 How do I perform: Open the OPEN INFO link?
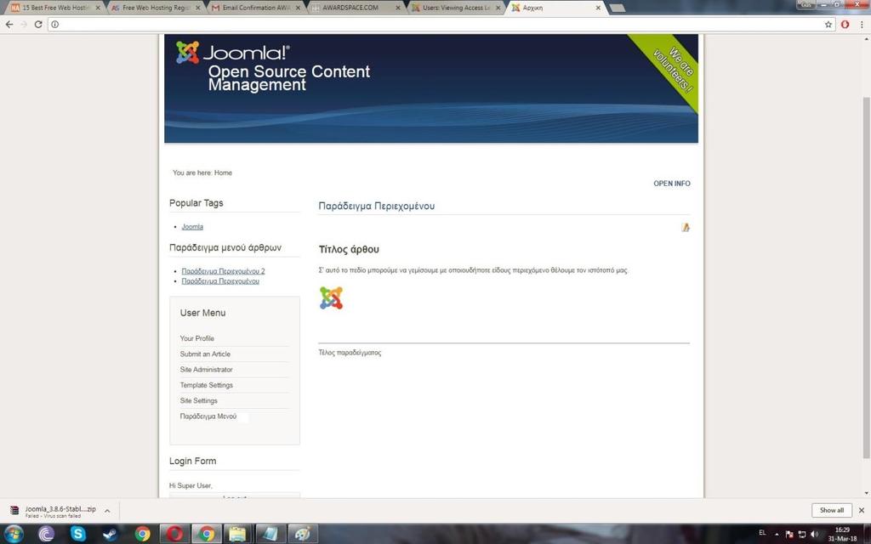672,184
